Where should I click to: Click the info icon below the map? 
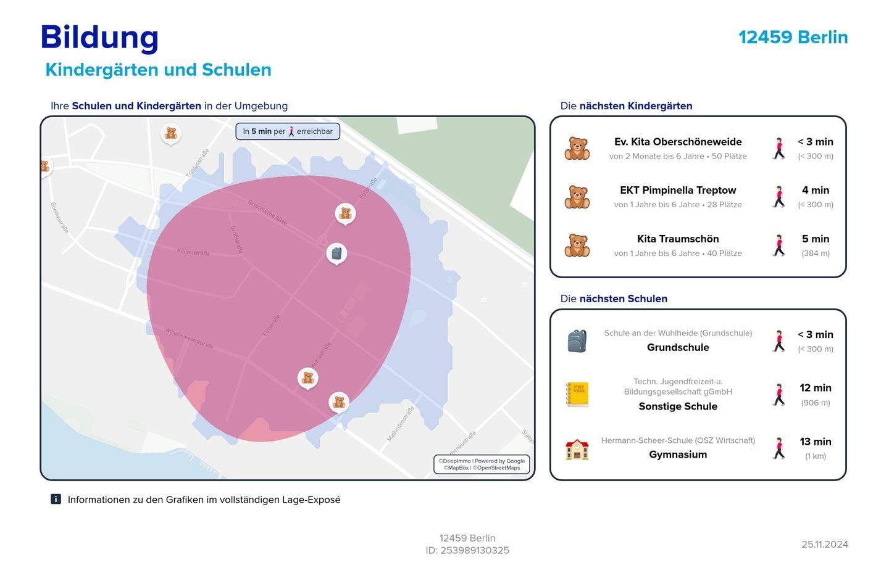(56, 500)
